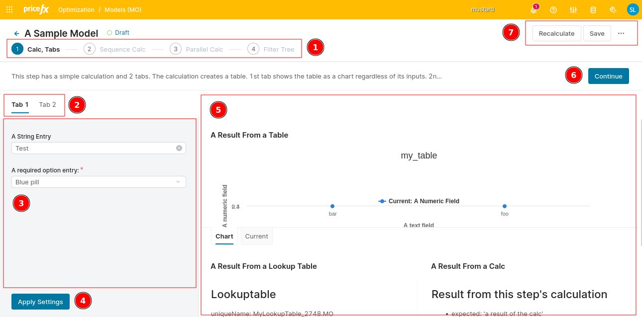Open the app grid launcher menu
642x317 pixels.
click(x=9, y=9)
